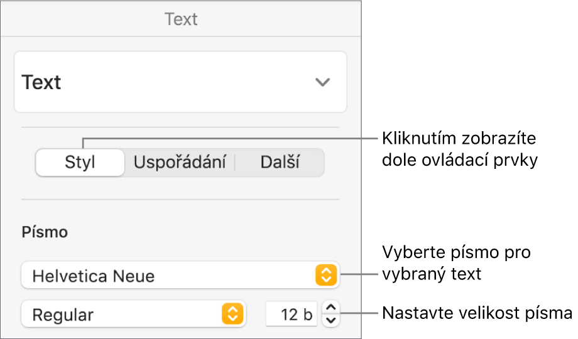This screenshot has width=578, height=339.
Task: Click the Text header at panel top
Action: tap(181, 19)
